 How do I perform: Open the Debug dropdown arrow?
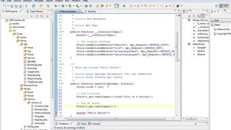click(x=59, y=6)
